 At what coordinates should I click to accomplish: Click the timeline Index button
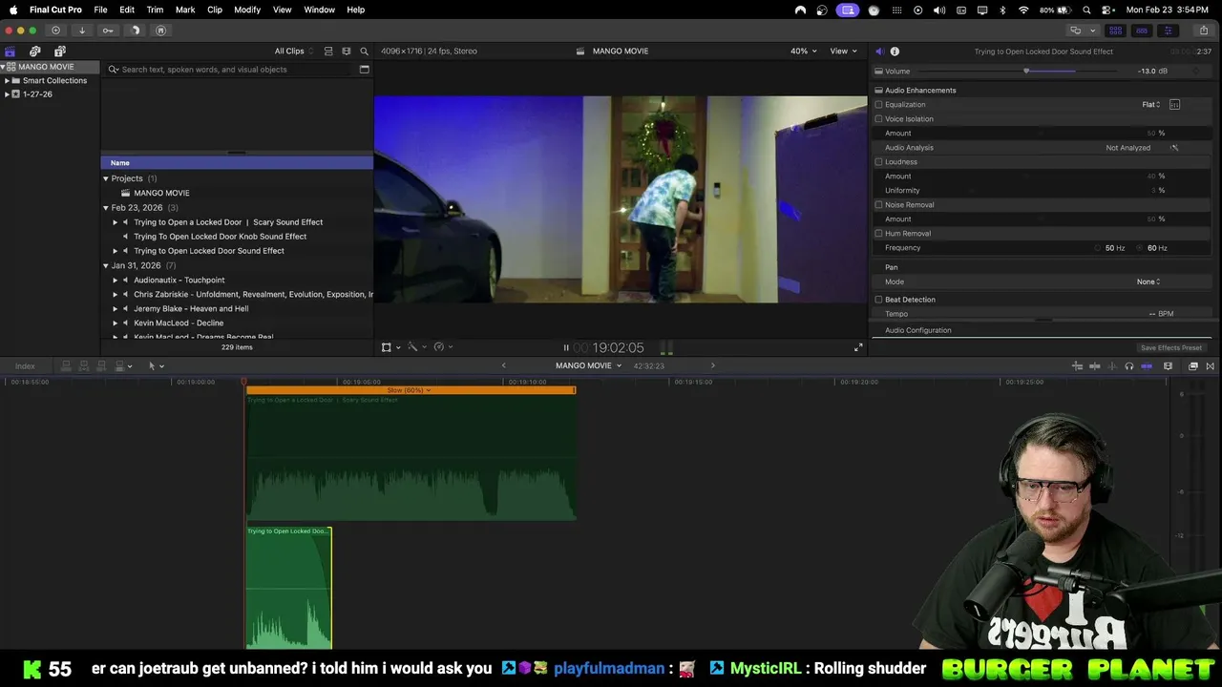point(25,366)
